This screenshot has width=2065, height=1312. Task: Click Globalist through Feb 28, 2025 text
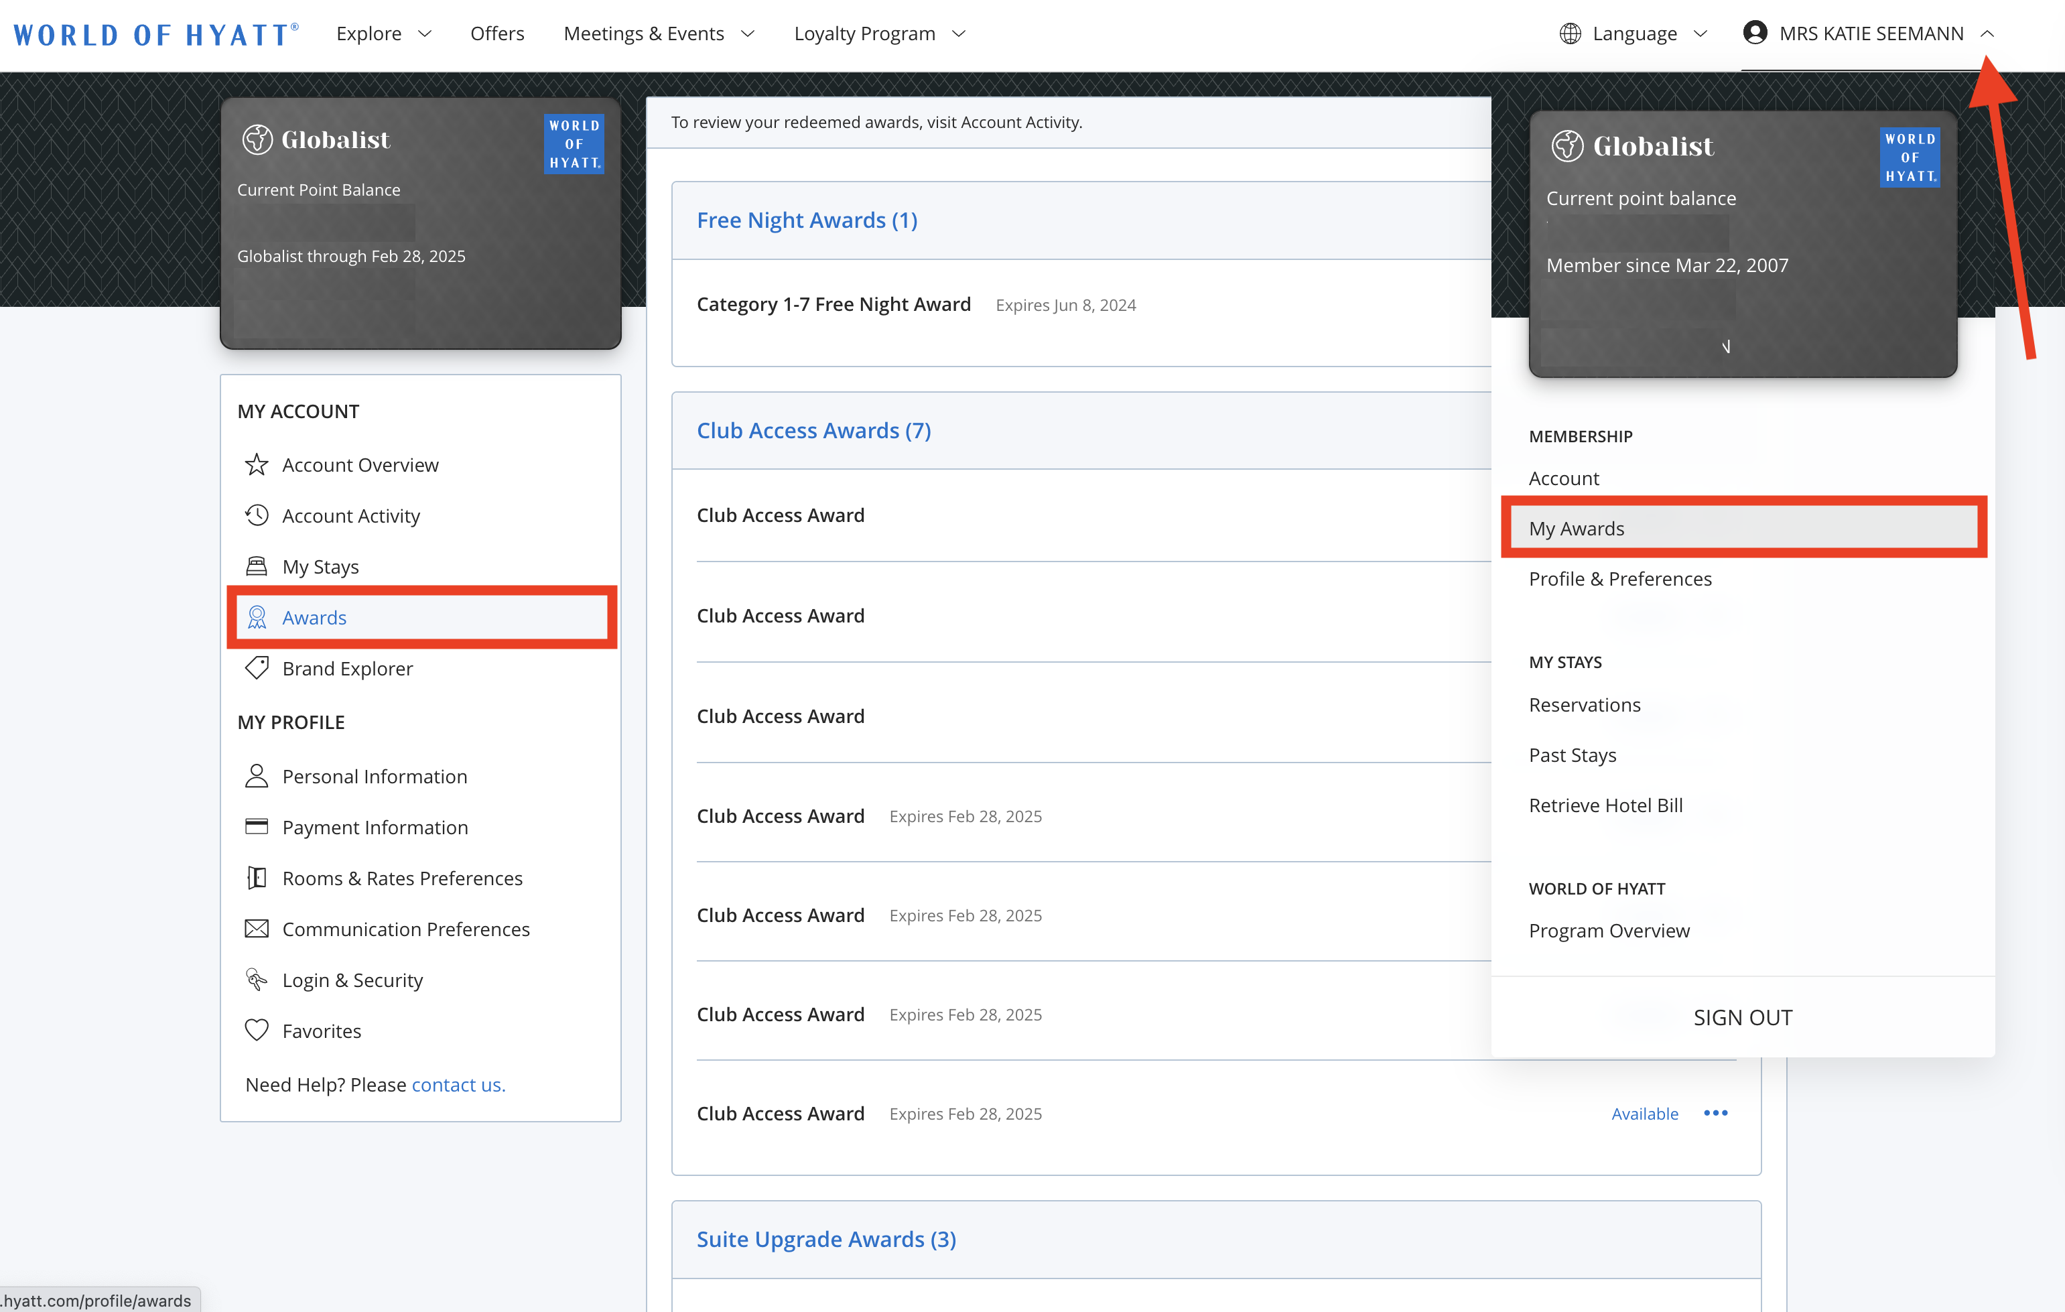(352, 255)
